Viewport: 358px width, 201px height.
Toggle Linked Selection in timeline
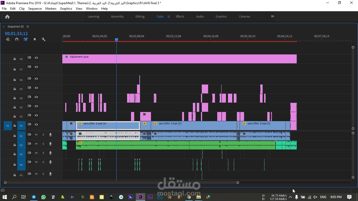(x=26, y=39)
